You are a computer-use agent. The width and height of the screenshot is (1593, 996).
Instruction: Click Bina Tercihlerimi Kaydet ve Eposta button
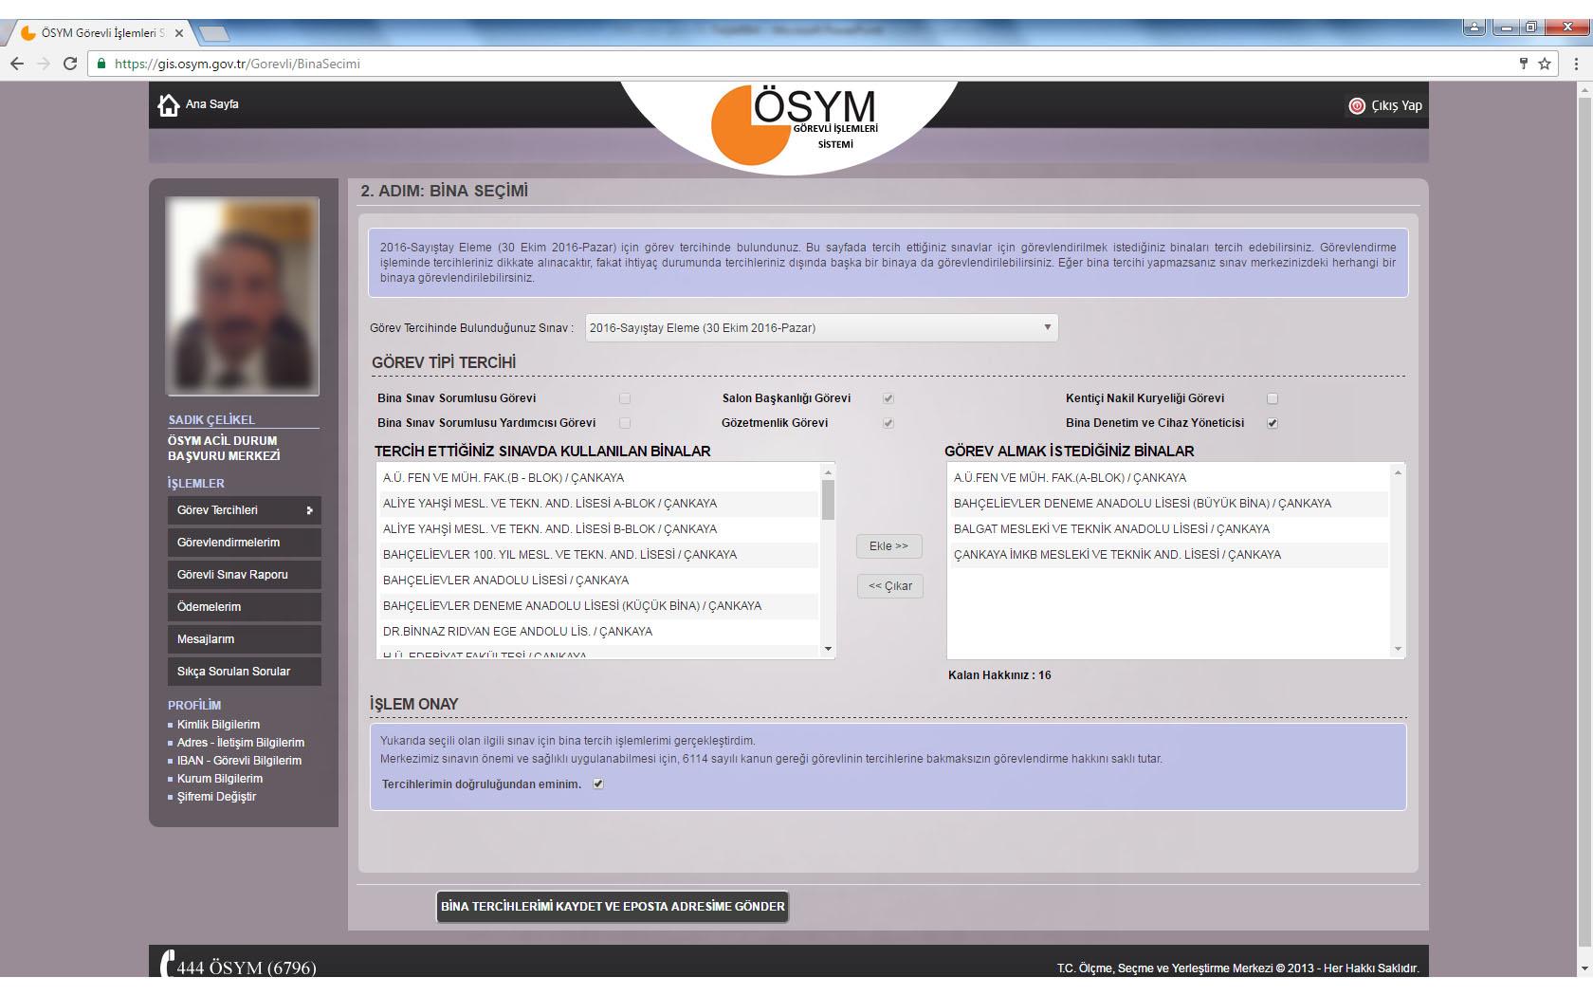613,907
